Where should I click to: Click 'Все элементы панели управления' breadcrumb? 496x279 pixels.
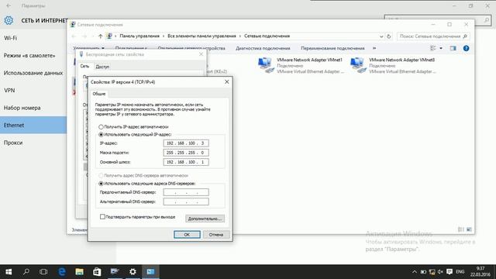coord(201,36)
